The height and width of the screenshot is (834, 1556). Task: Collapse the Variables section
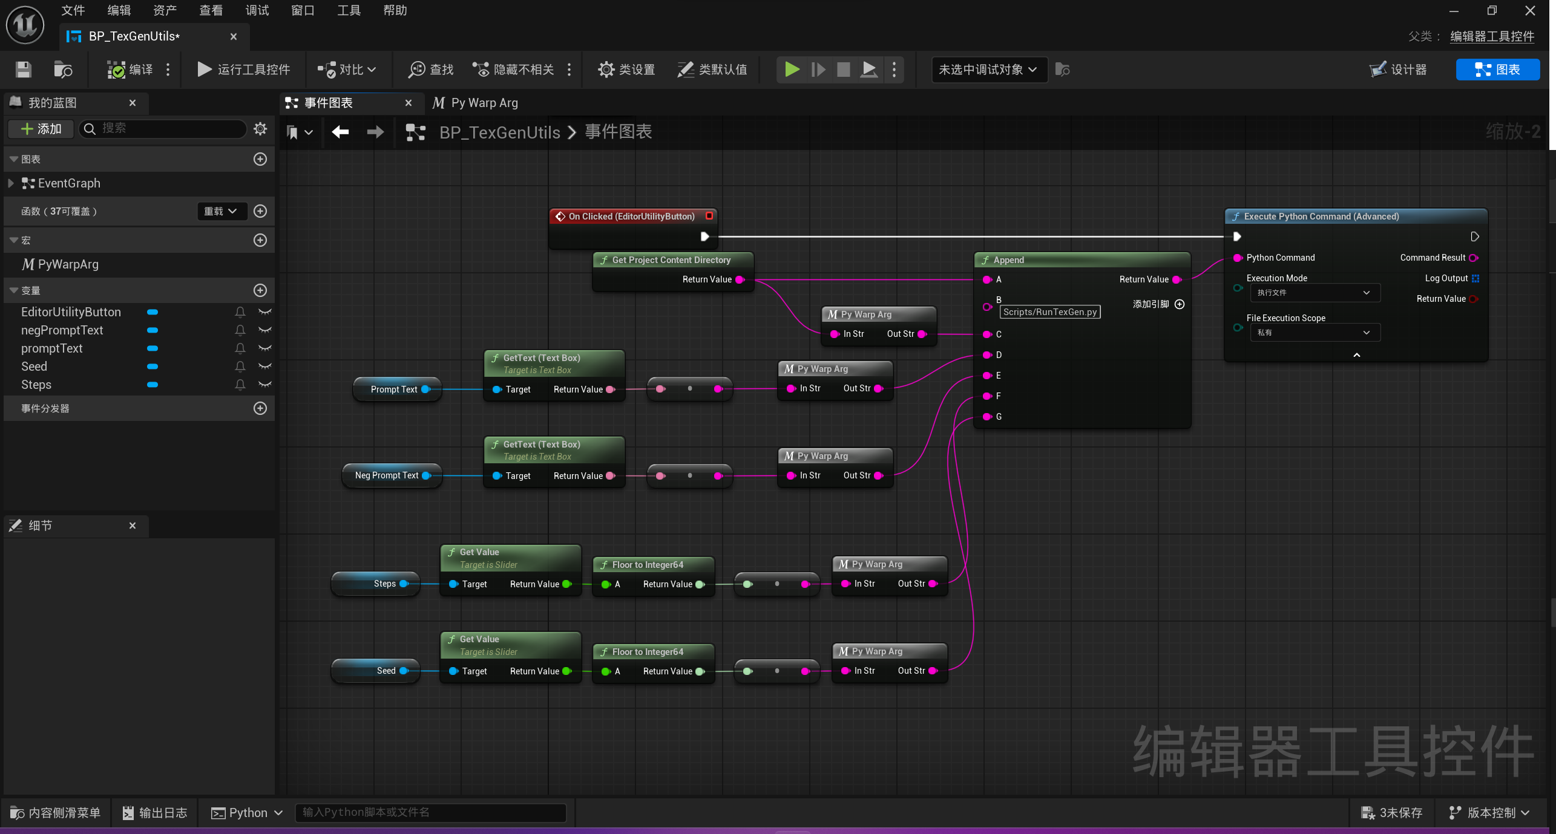pyautogui.click(x=14, y=290)
